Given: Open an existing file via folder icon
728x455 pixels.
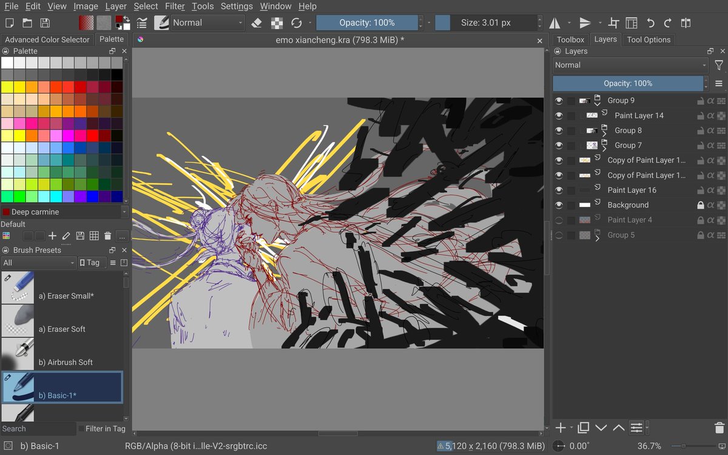Looking at the screenshot, I should [x=27, y=23].
